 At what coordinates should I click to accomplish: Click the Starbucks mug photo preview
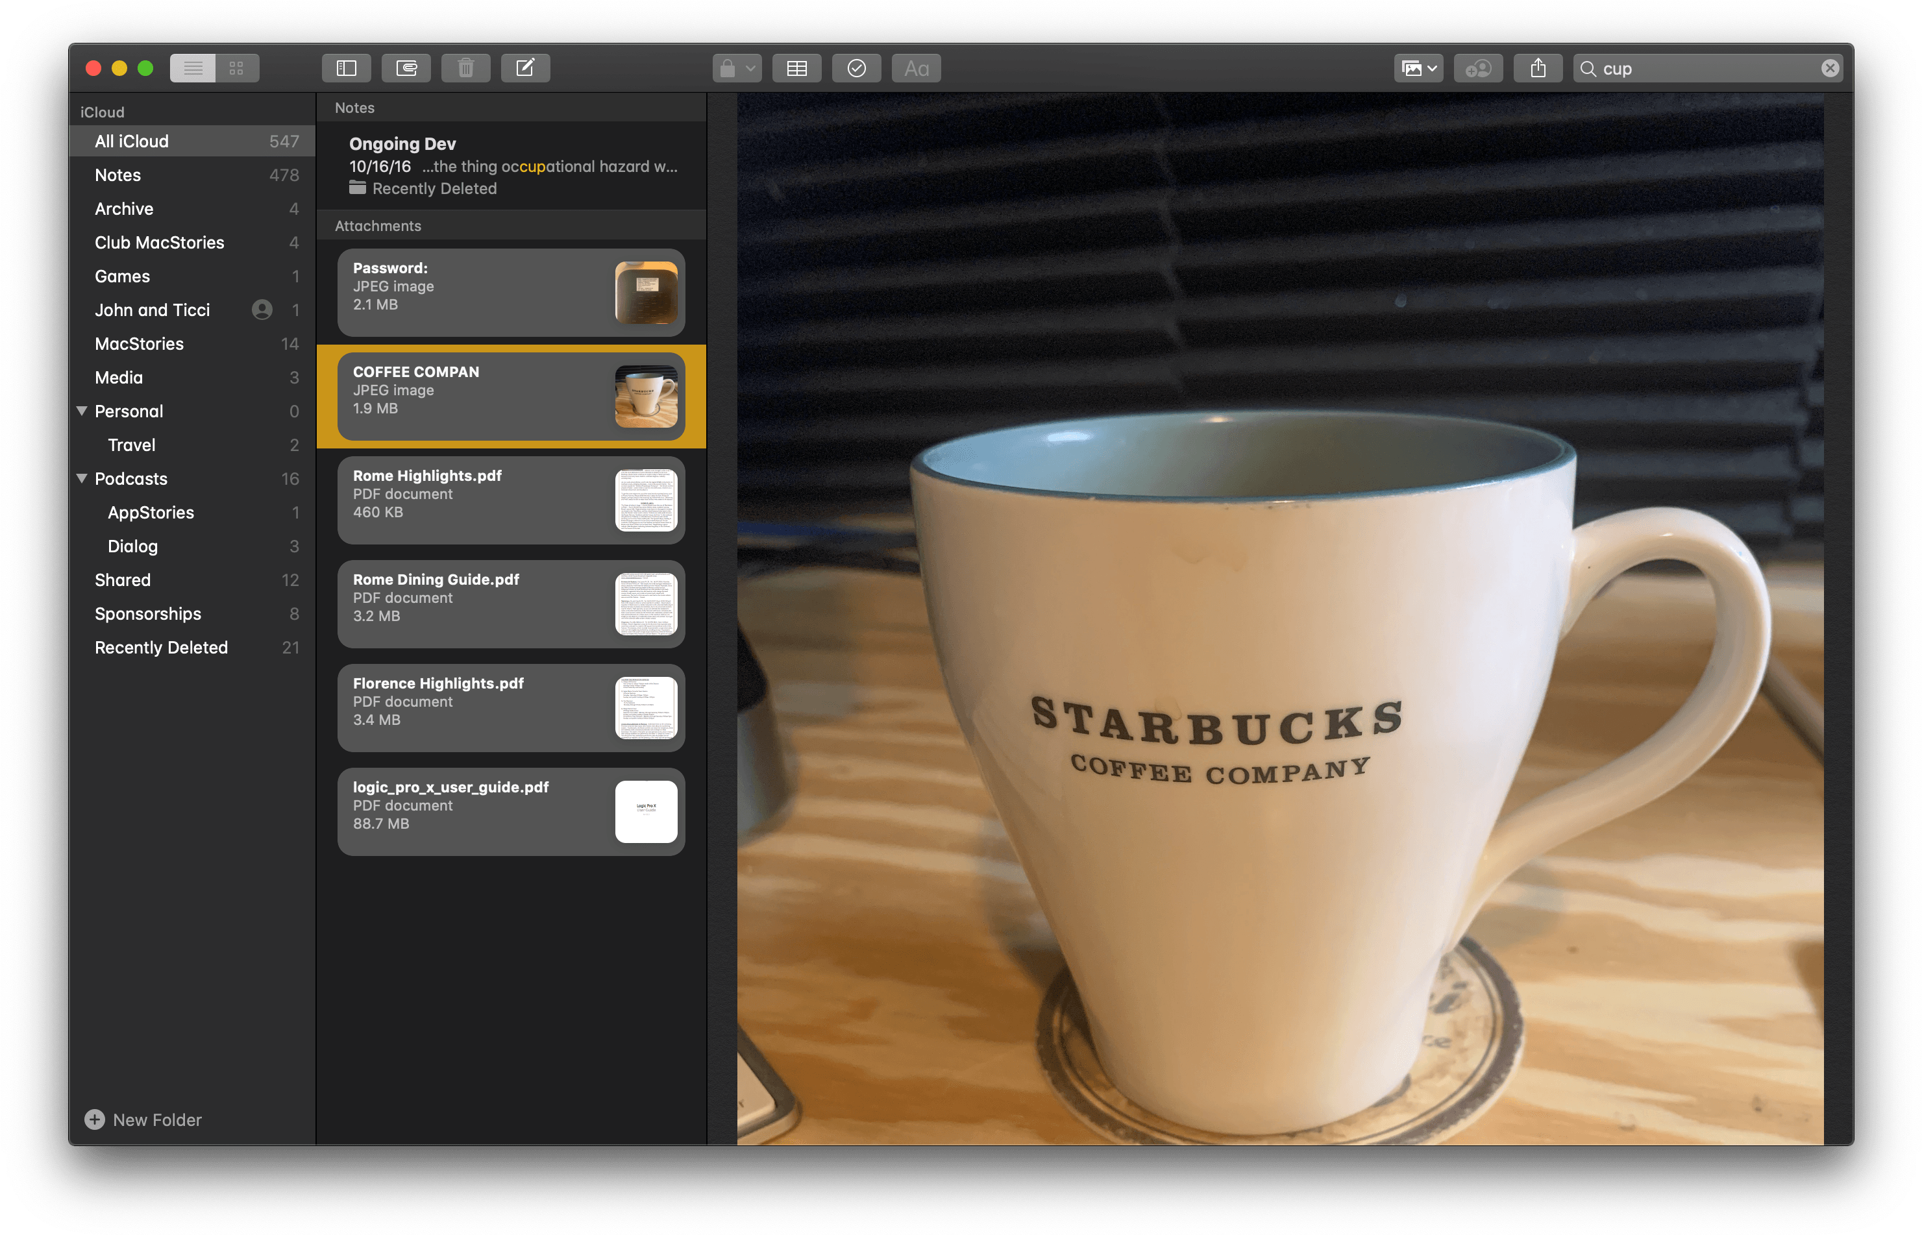(1280, 618)
